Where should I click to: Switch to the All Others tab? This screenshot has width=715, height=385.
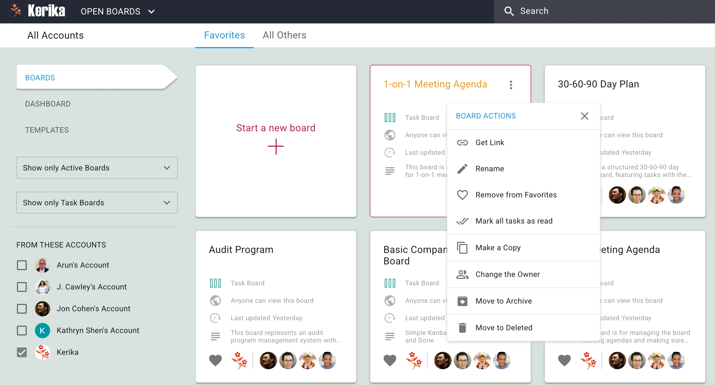284,35
